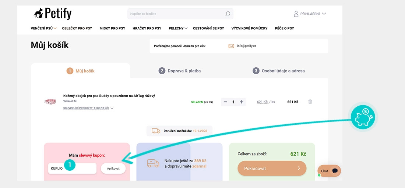Click the Petify logo
Screen dimensions: 405x188
pyautogui.click(x=52, y=13)
